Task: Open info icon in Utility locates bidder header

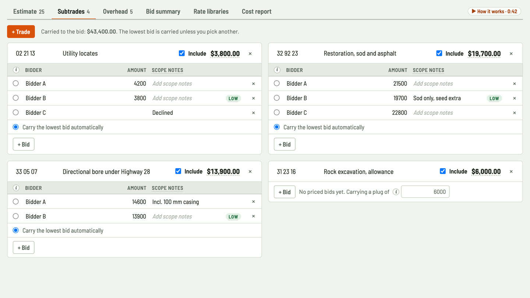Action: [16, 70]
